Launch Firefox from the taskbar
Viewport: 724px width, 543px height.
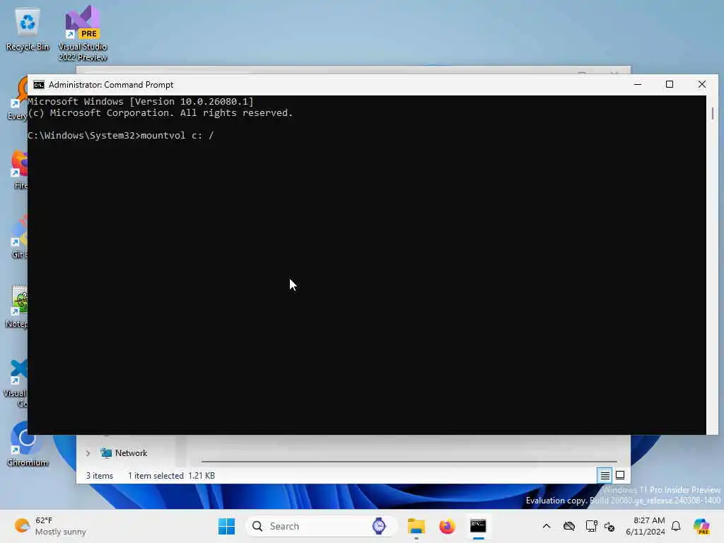click(x=447, y=526)
